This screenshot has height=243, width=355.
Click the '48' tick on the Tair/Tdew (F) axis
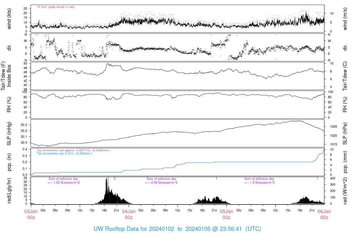tap(25, 68)
